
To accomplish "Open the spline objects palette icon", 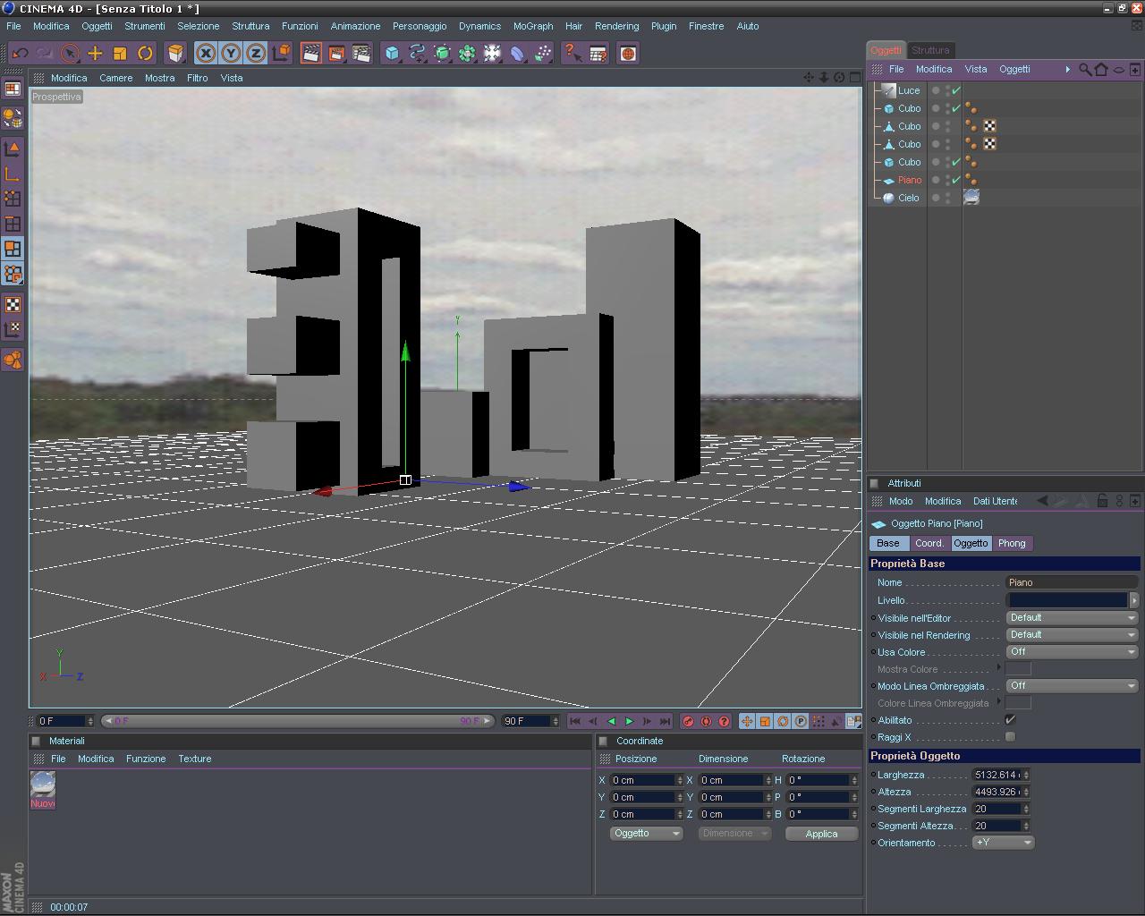I will click(417, 54).
